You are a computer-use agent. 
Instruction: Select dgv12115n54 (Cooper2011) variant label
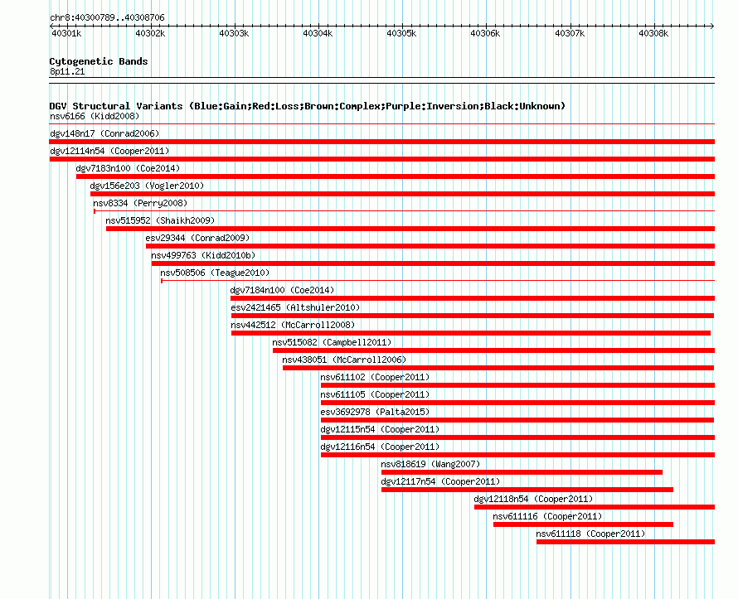coord(380,429)
